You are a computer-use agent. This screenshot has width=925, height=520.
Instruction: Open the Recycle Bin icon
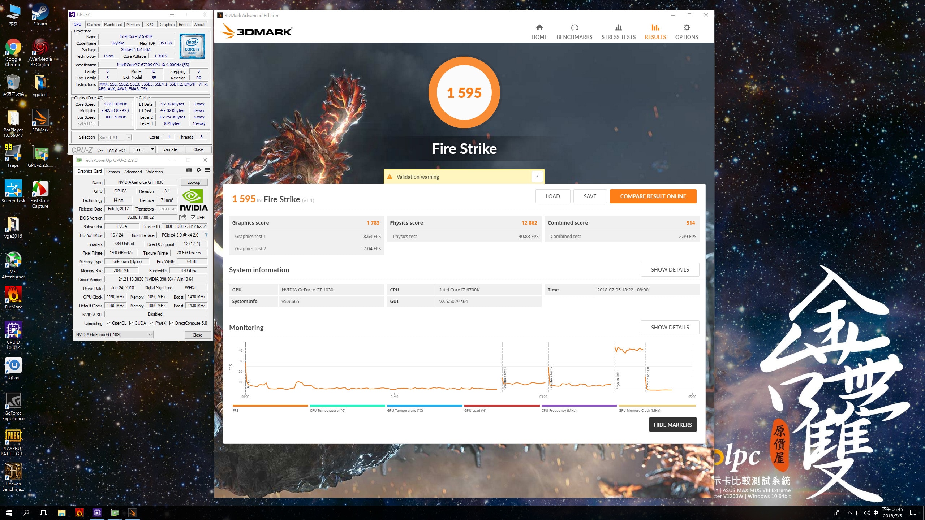pyautogui.click(x=13, y=86)
